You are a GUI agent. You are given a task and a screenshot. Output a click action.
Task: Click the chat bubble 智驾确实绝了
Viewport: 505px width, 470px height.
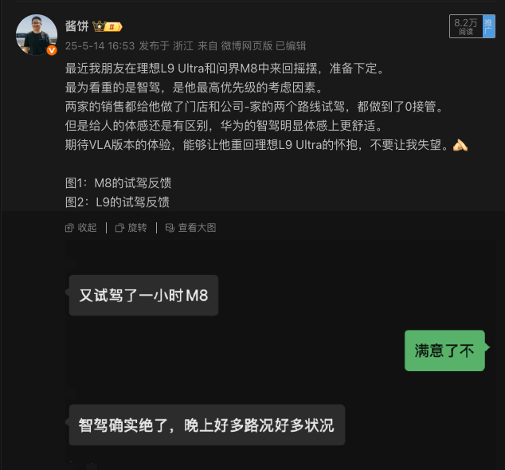[207, 425]
